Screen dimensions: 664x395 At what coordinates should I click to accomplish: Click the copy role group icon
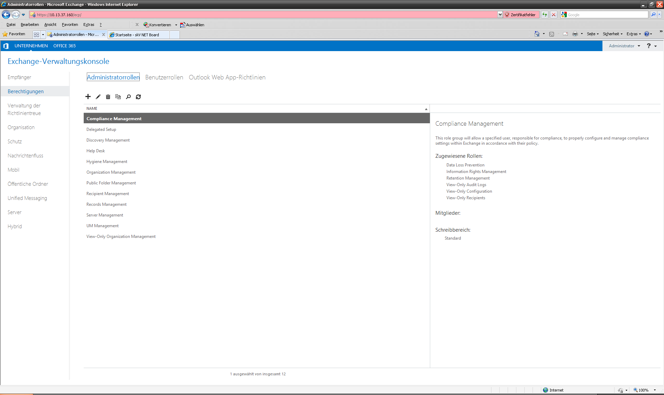tap(118, 97)
